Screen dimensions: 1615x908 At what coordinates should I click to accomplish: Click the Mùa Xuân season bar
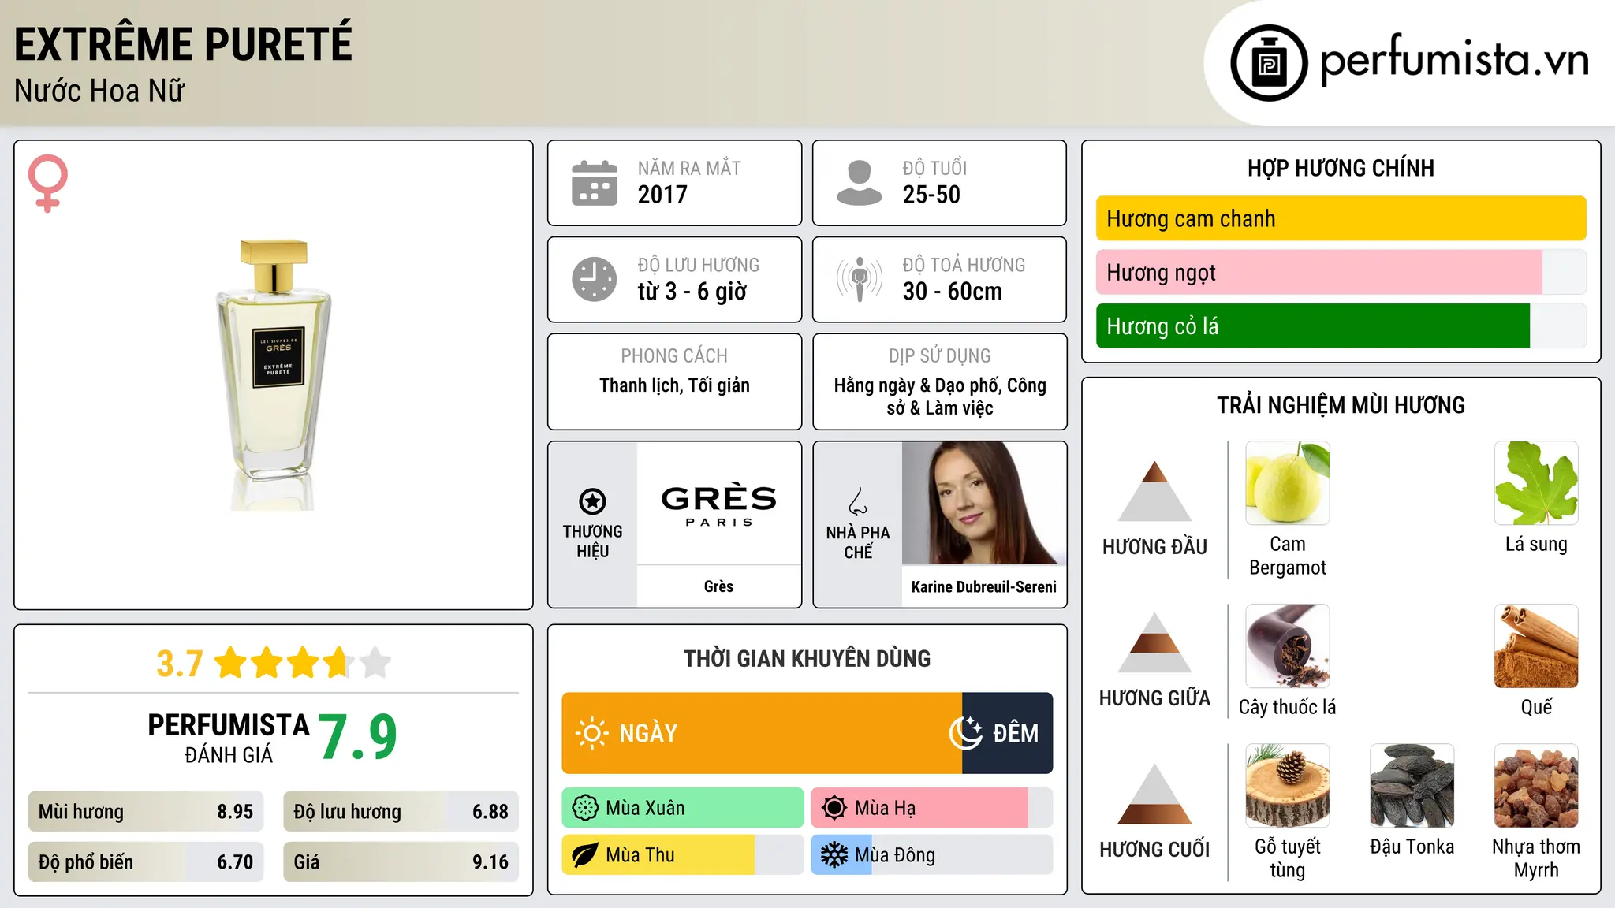pyautogui.click(x=683, y=808)
